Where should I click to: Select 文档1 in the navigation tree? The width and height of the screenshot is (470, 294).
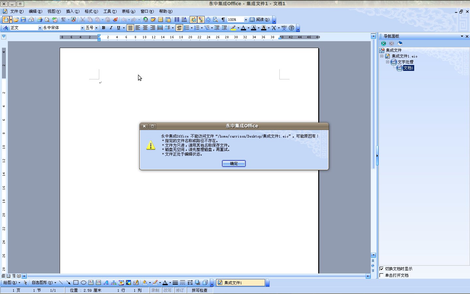point(408,68)
